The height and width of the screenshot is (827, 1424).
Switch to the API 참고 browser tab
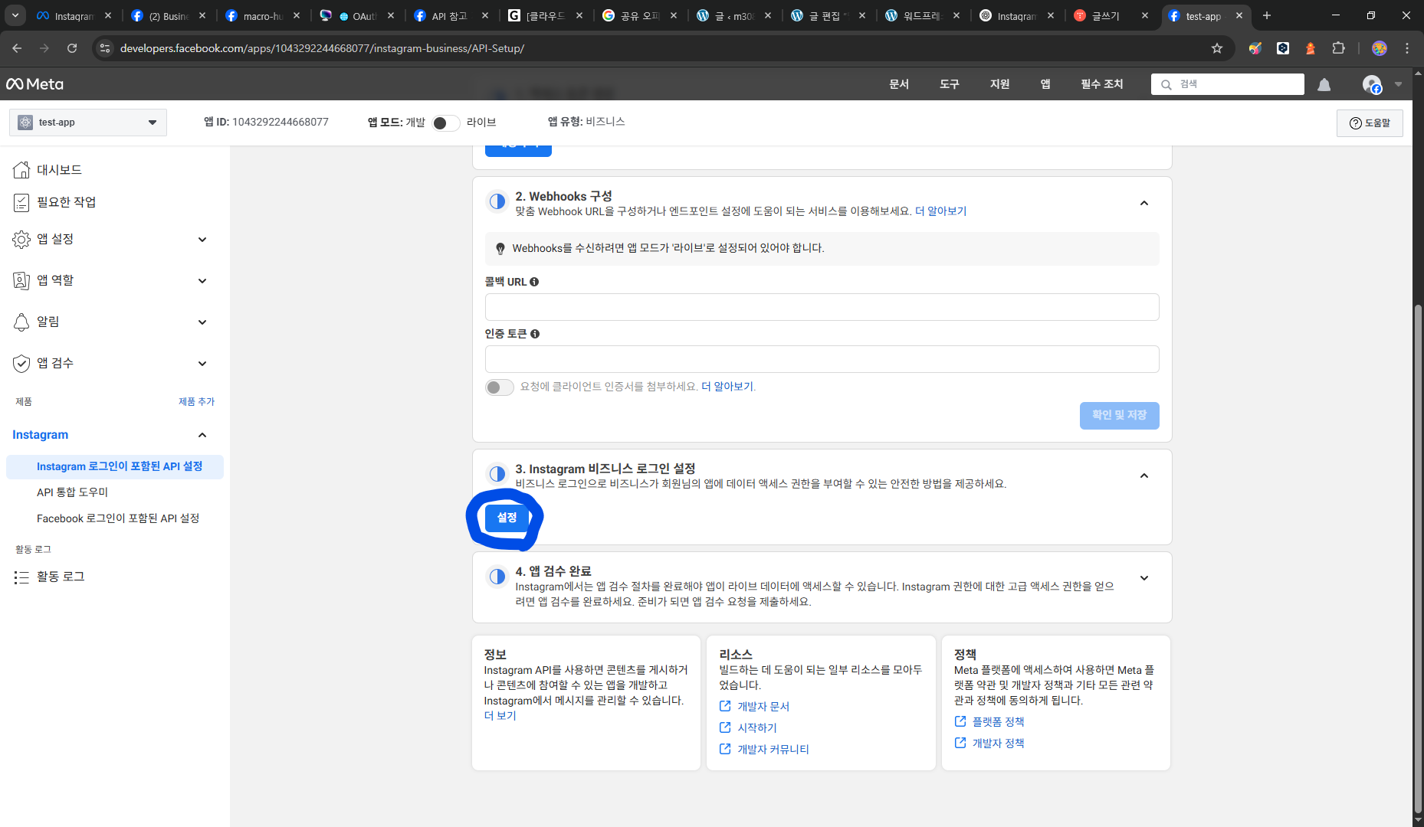coord(450,15)
